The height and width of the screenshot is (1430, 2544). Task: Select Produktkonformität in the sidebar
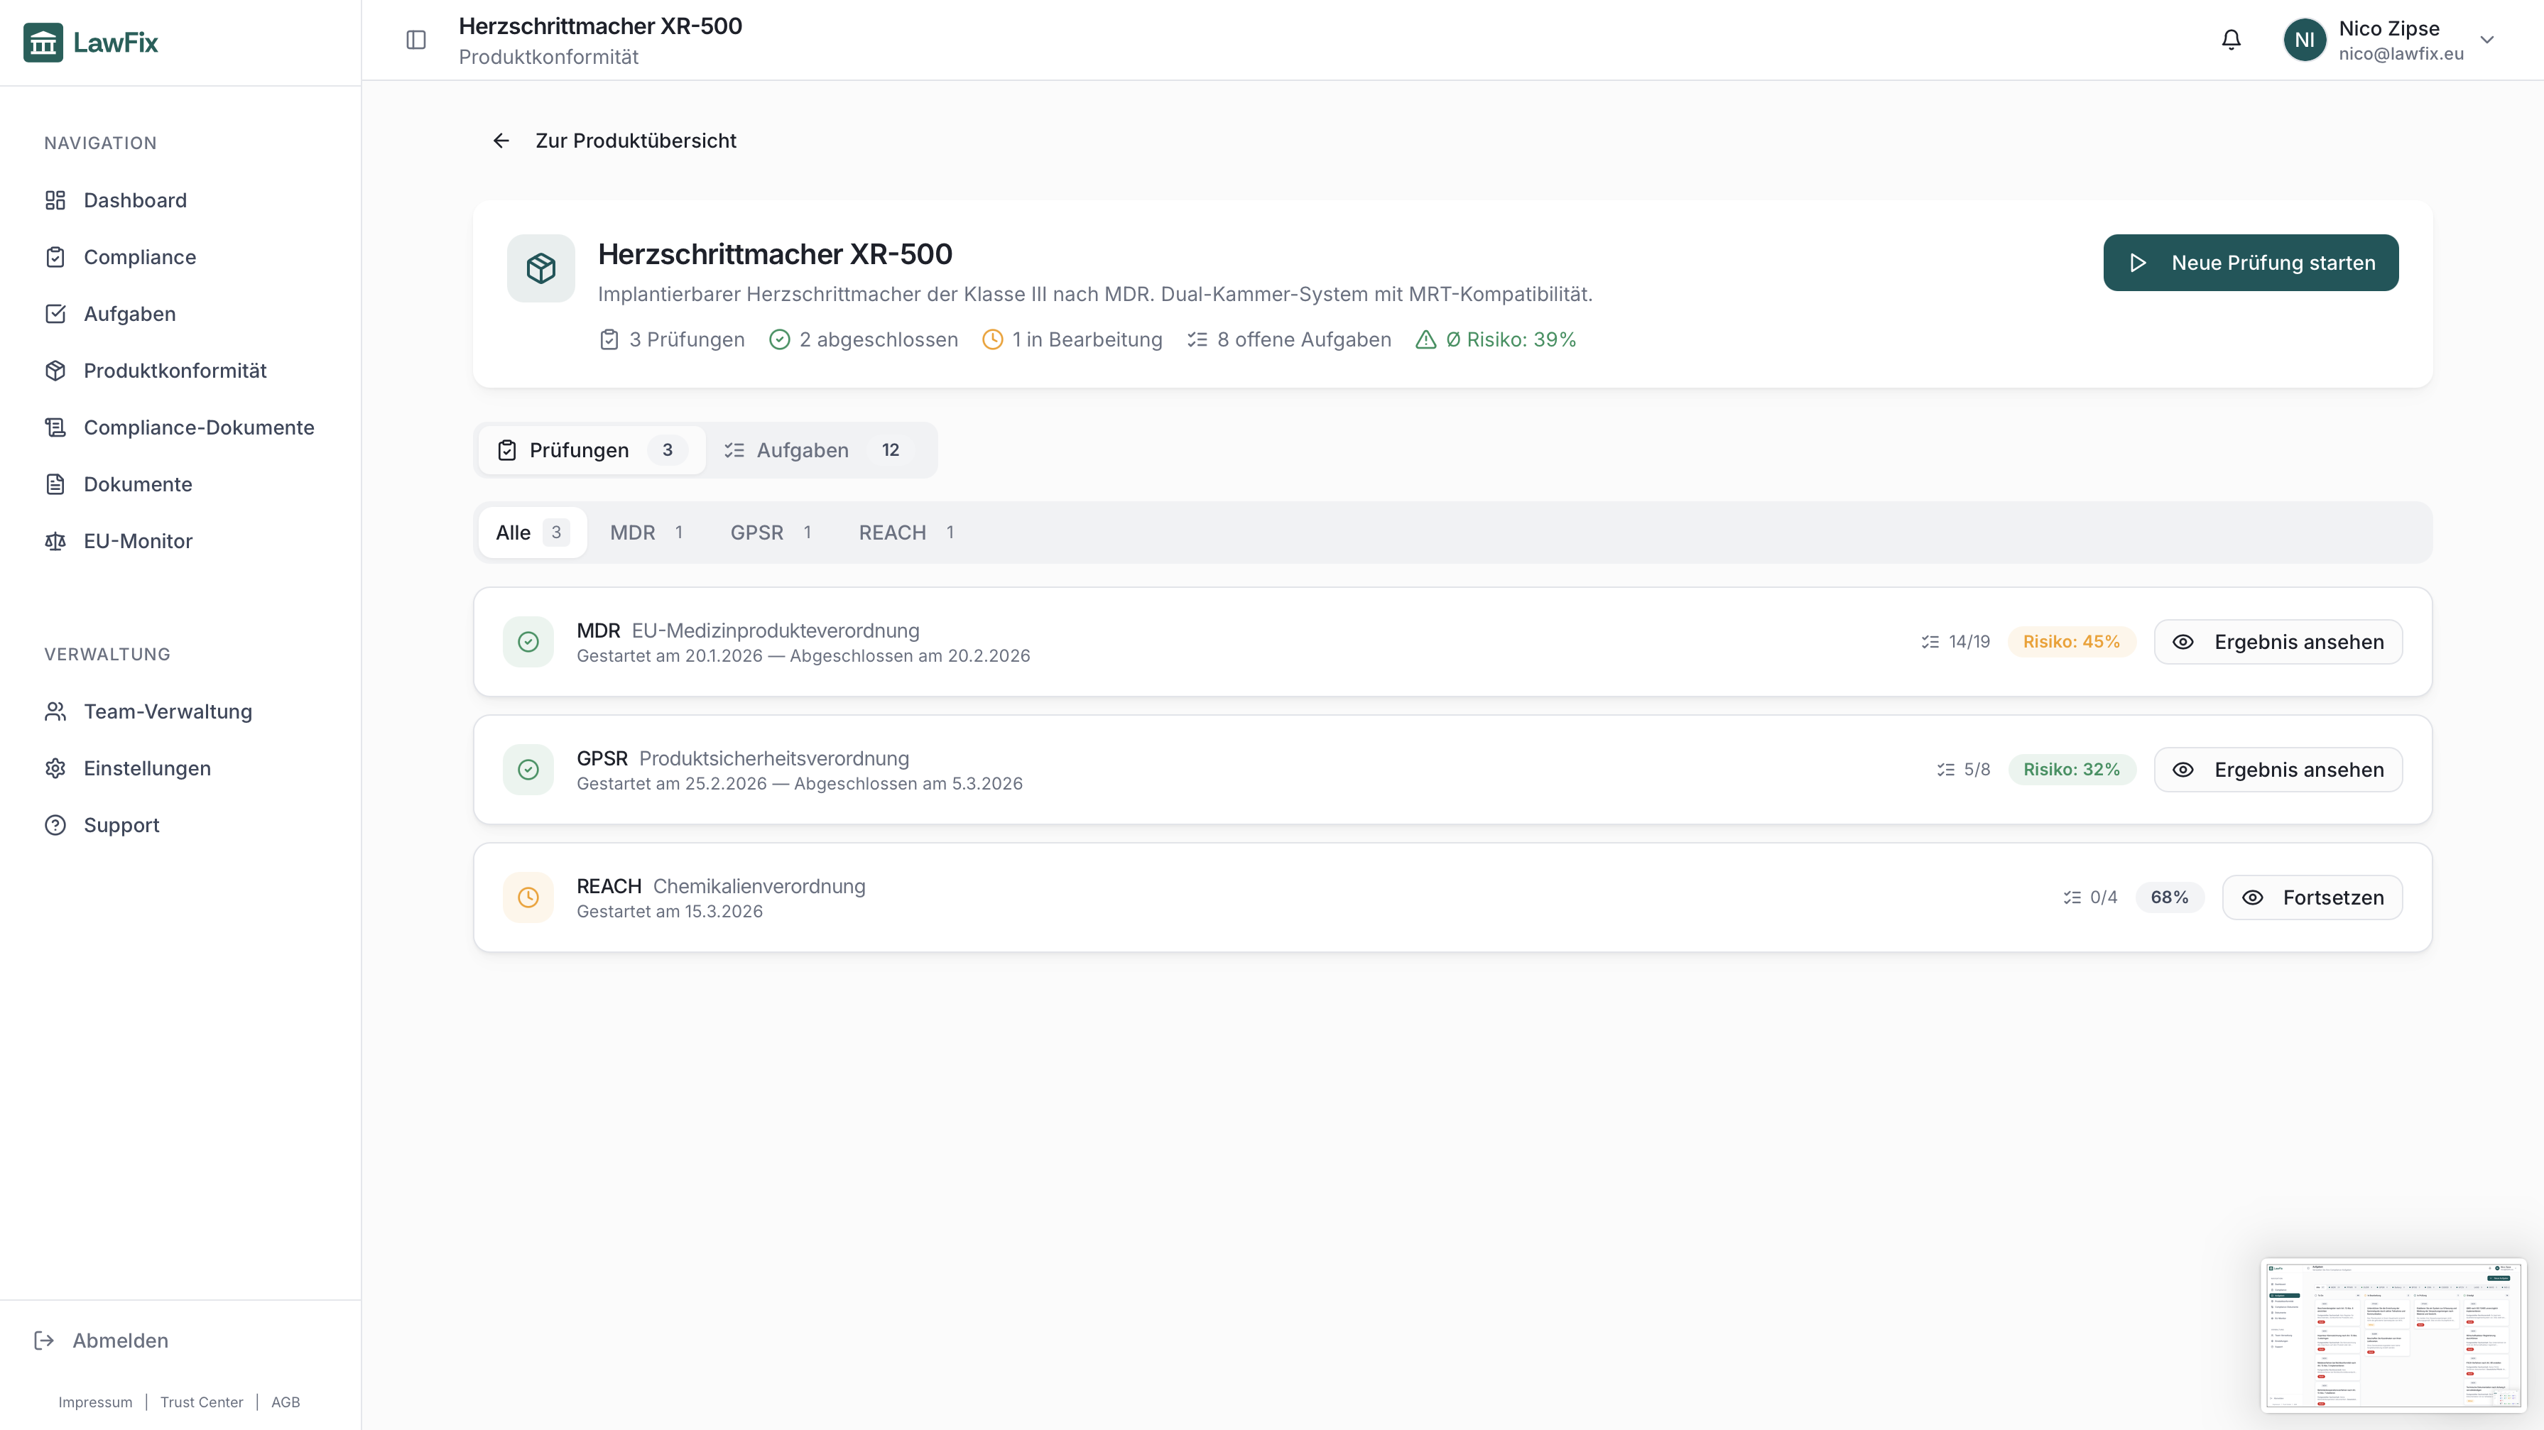pos(180,371)
